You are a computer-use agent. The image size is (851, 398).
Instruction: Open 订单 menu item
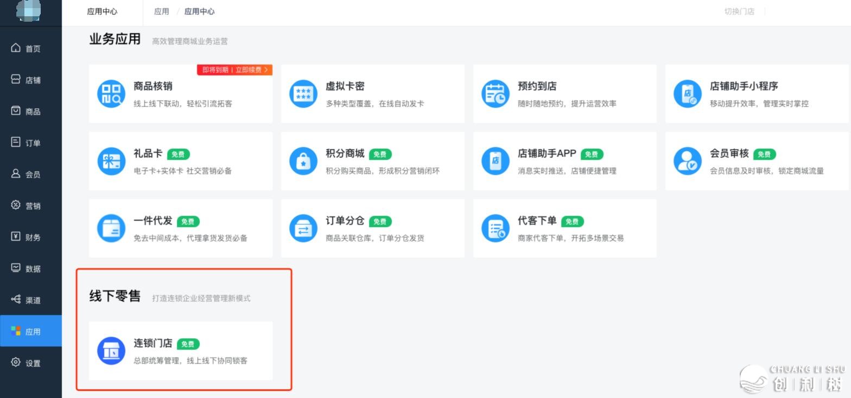tap(31, 143)
